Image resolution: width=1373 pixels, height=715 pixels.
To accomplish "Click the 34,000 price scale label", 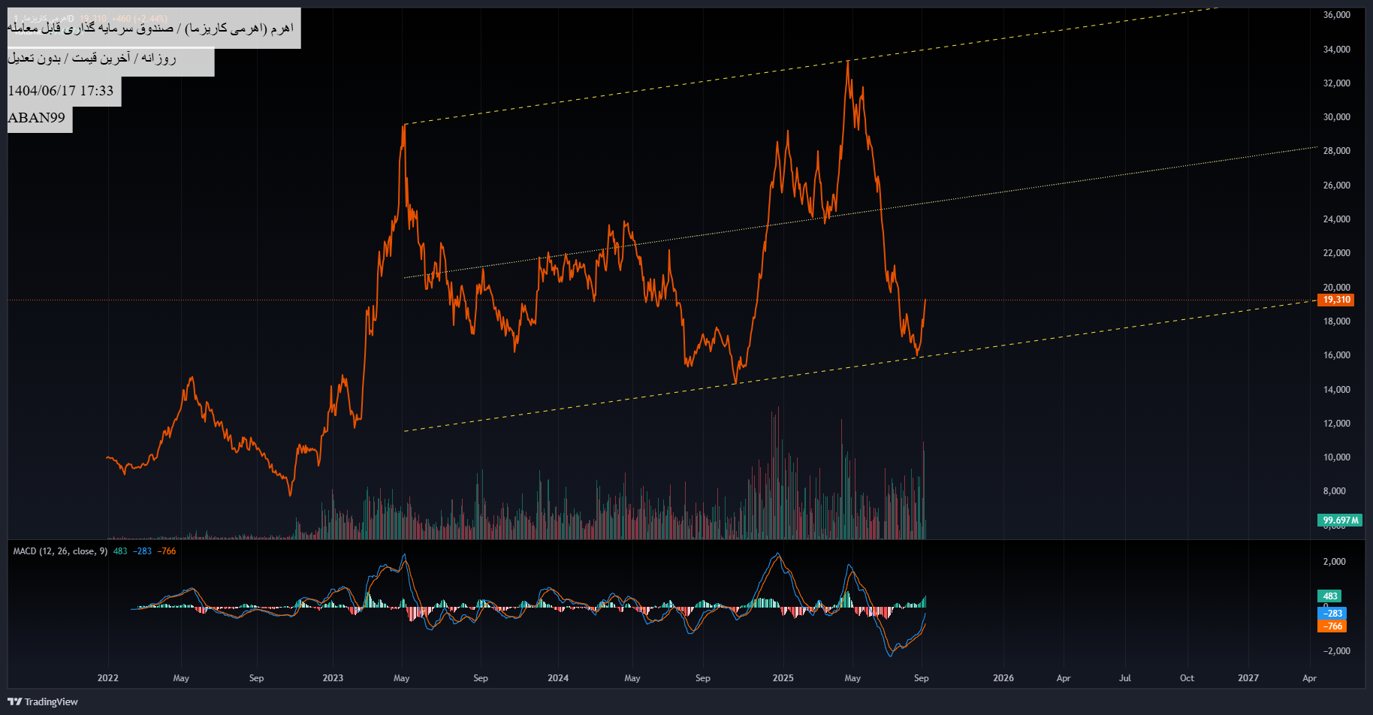I will 1336,50.
